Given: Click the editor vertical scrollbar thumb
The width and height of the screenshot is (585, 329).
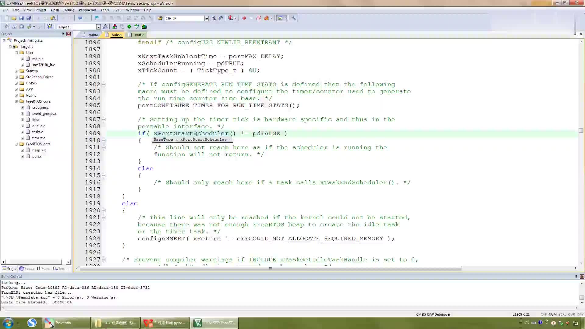Looking at the screenshot, I should click(581, 131).
